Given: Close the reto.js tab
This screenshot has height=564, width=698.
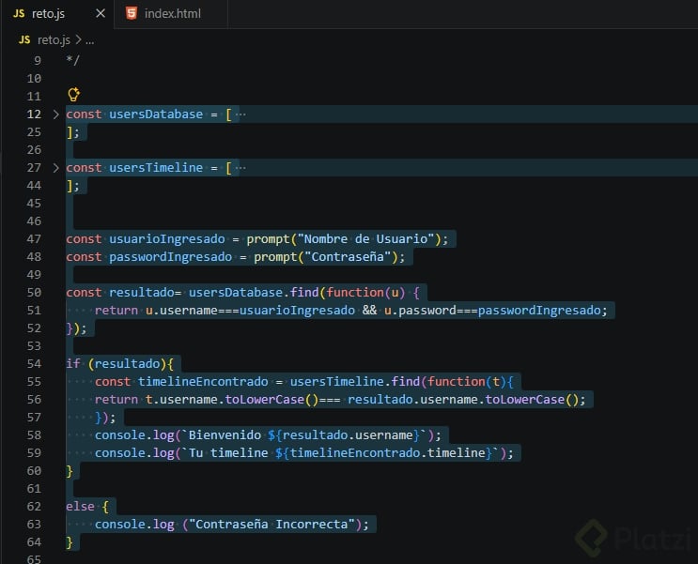Looking at the screenshot, I should coord(101,13).
